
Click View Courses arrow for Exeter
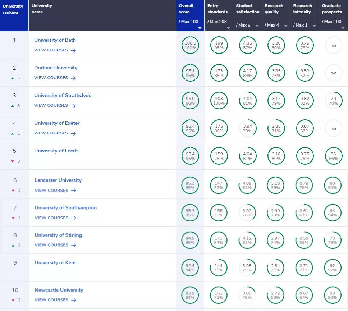click(73, 133)
